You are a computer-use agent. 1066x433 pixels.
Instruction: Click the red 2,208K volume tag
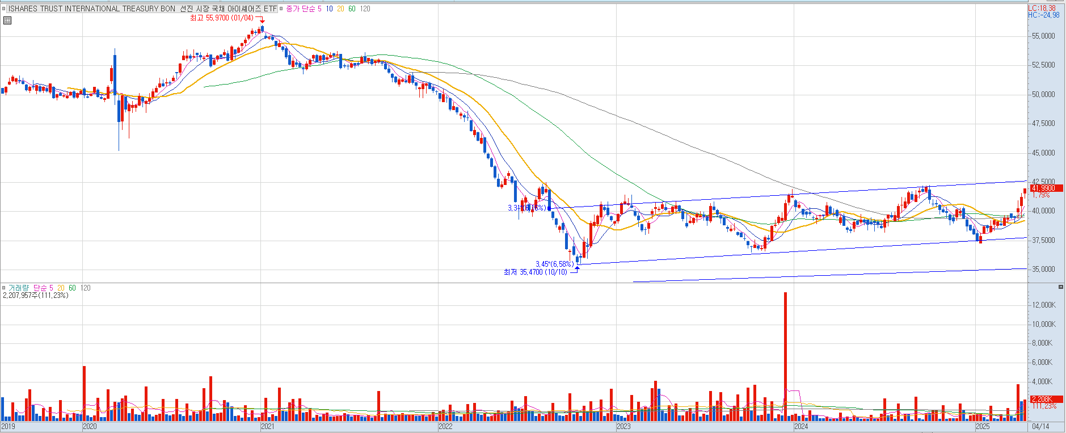pos(1046,399)
